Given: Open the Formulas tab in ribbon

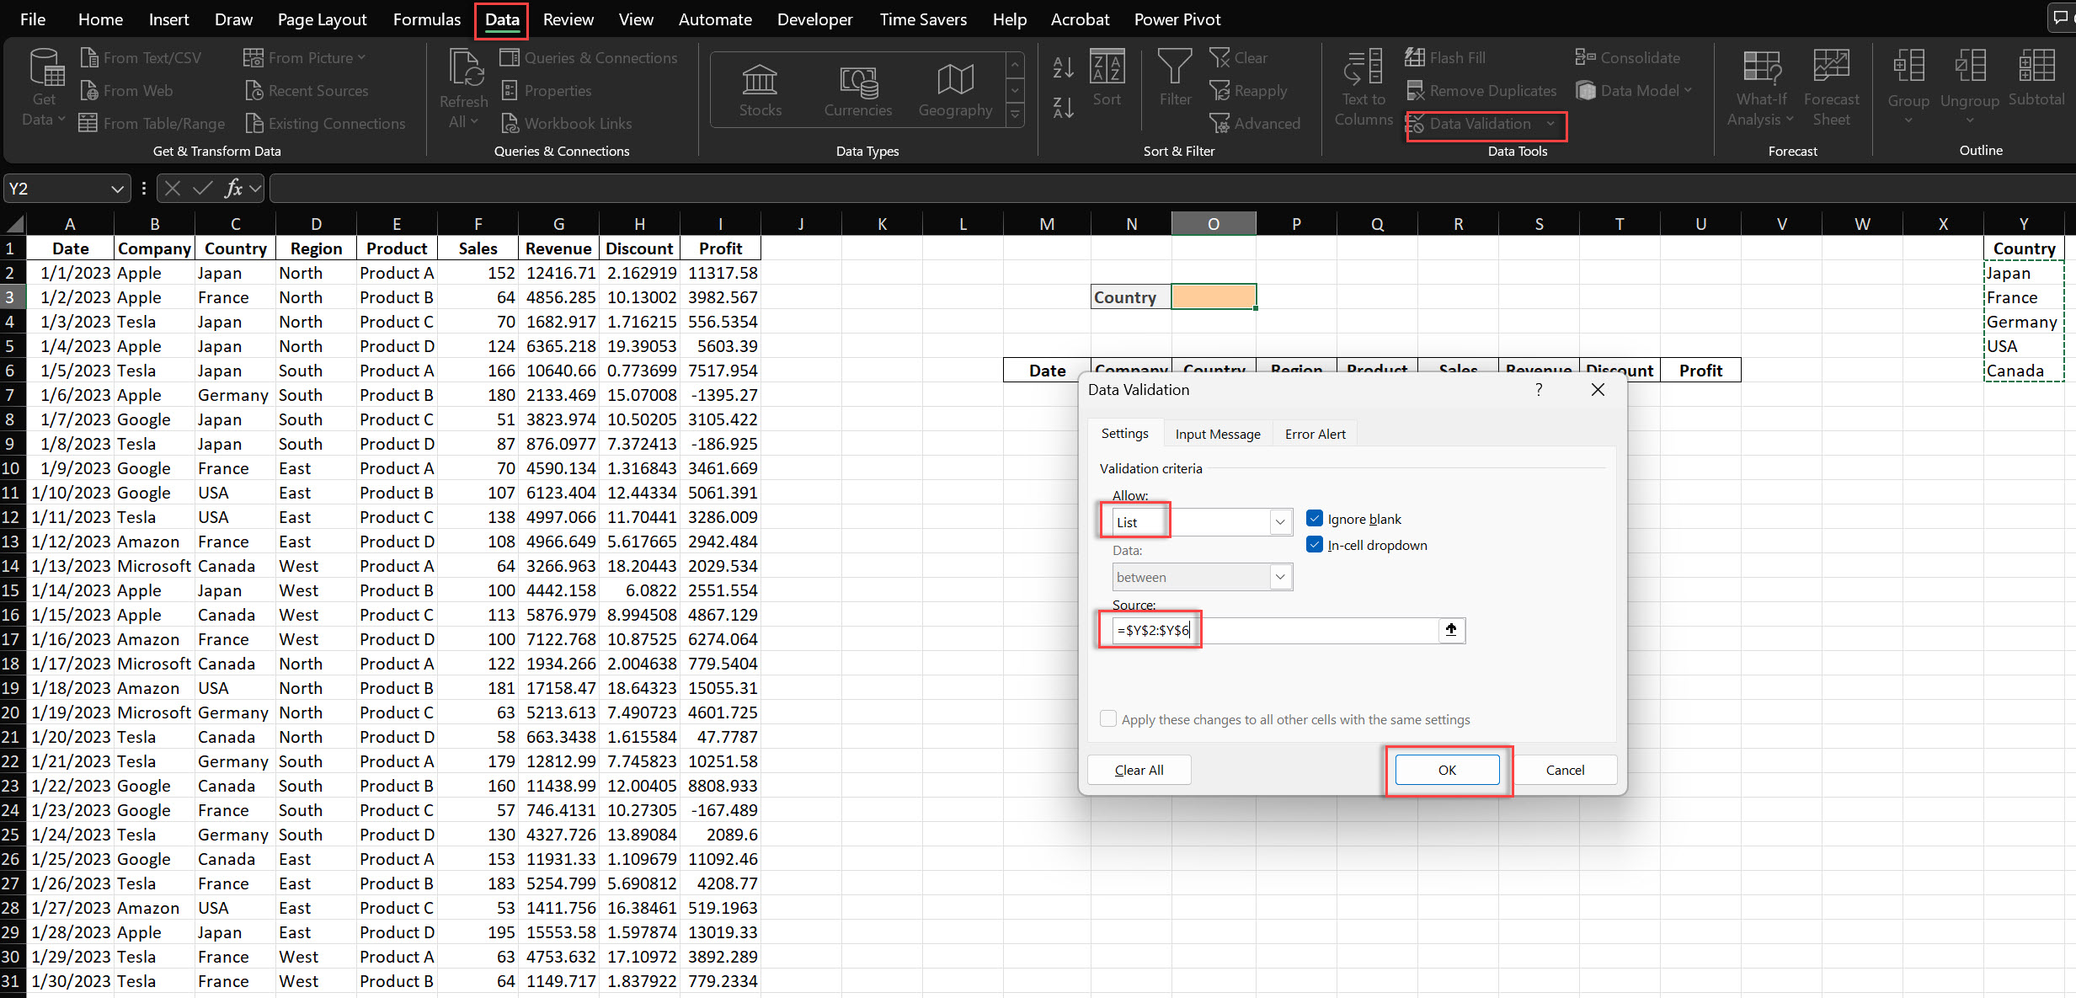Looking at the screenshot, I should click(424, 19).
